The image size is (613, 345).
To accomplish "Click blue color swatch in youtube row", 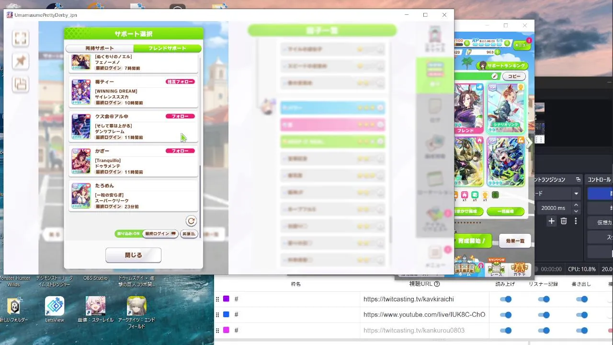I will coord(226,314).
